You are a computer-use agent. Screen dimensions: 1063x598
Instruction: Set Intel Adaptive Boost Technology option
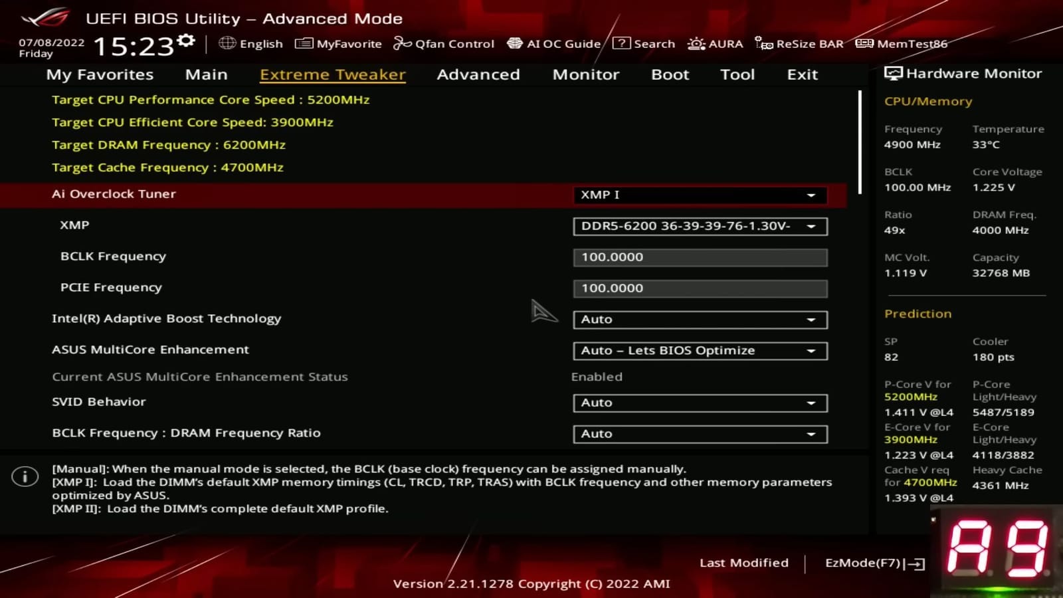click(700, 320)
